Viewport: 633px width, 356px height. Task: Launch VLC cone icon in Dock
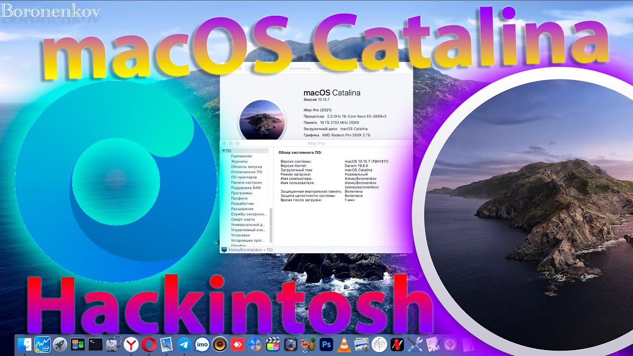pos(344,345)
